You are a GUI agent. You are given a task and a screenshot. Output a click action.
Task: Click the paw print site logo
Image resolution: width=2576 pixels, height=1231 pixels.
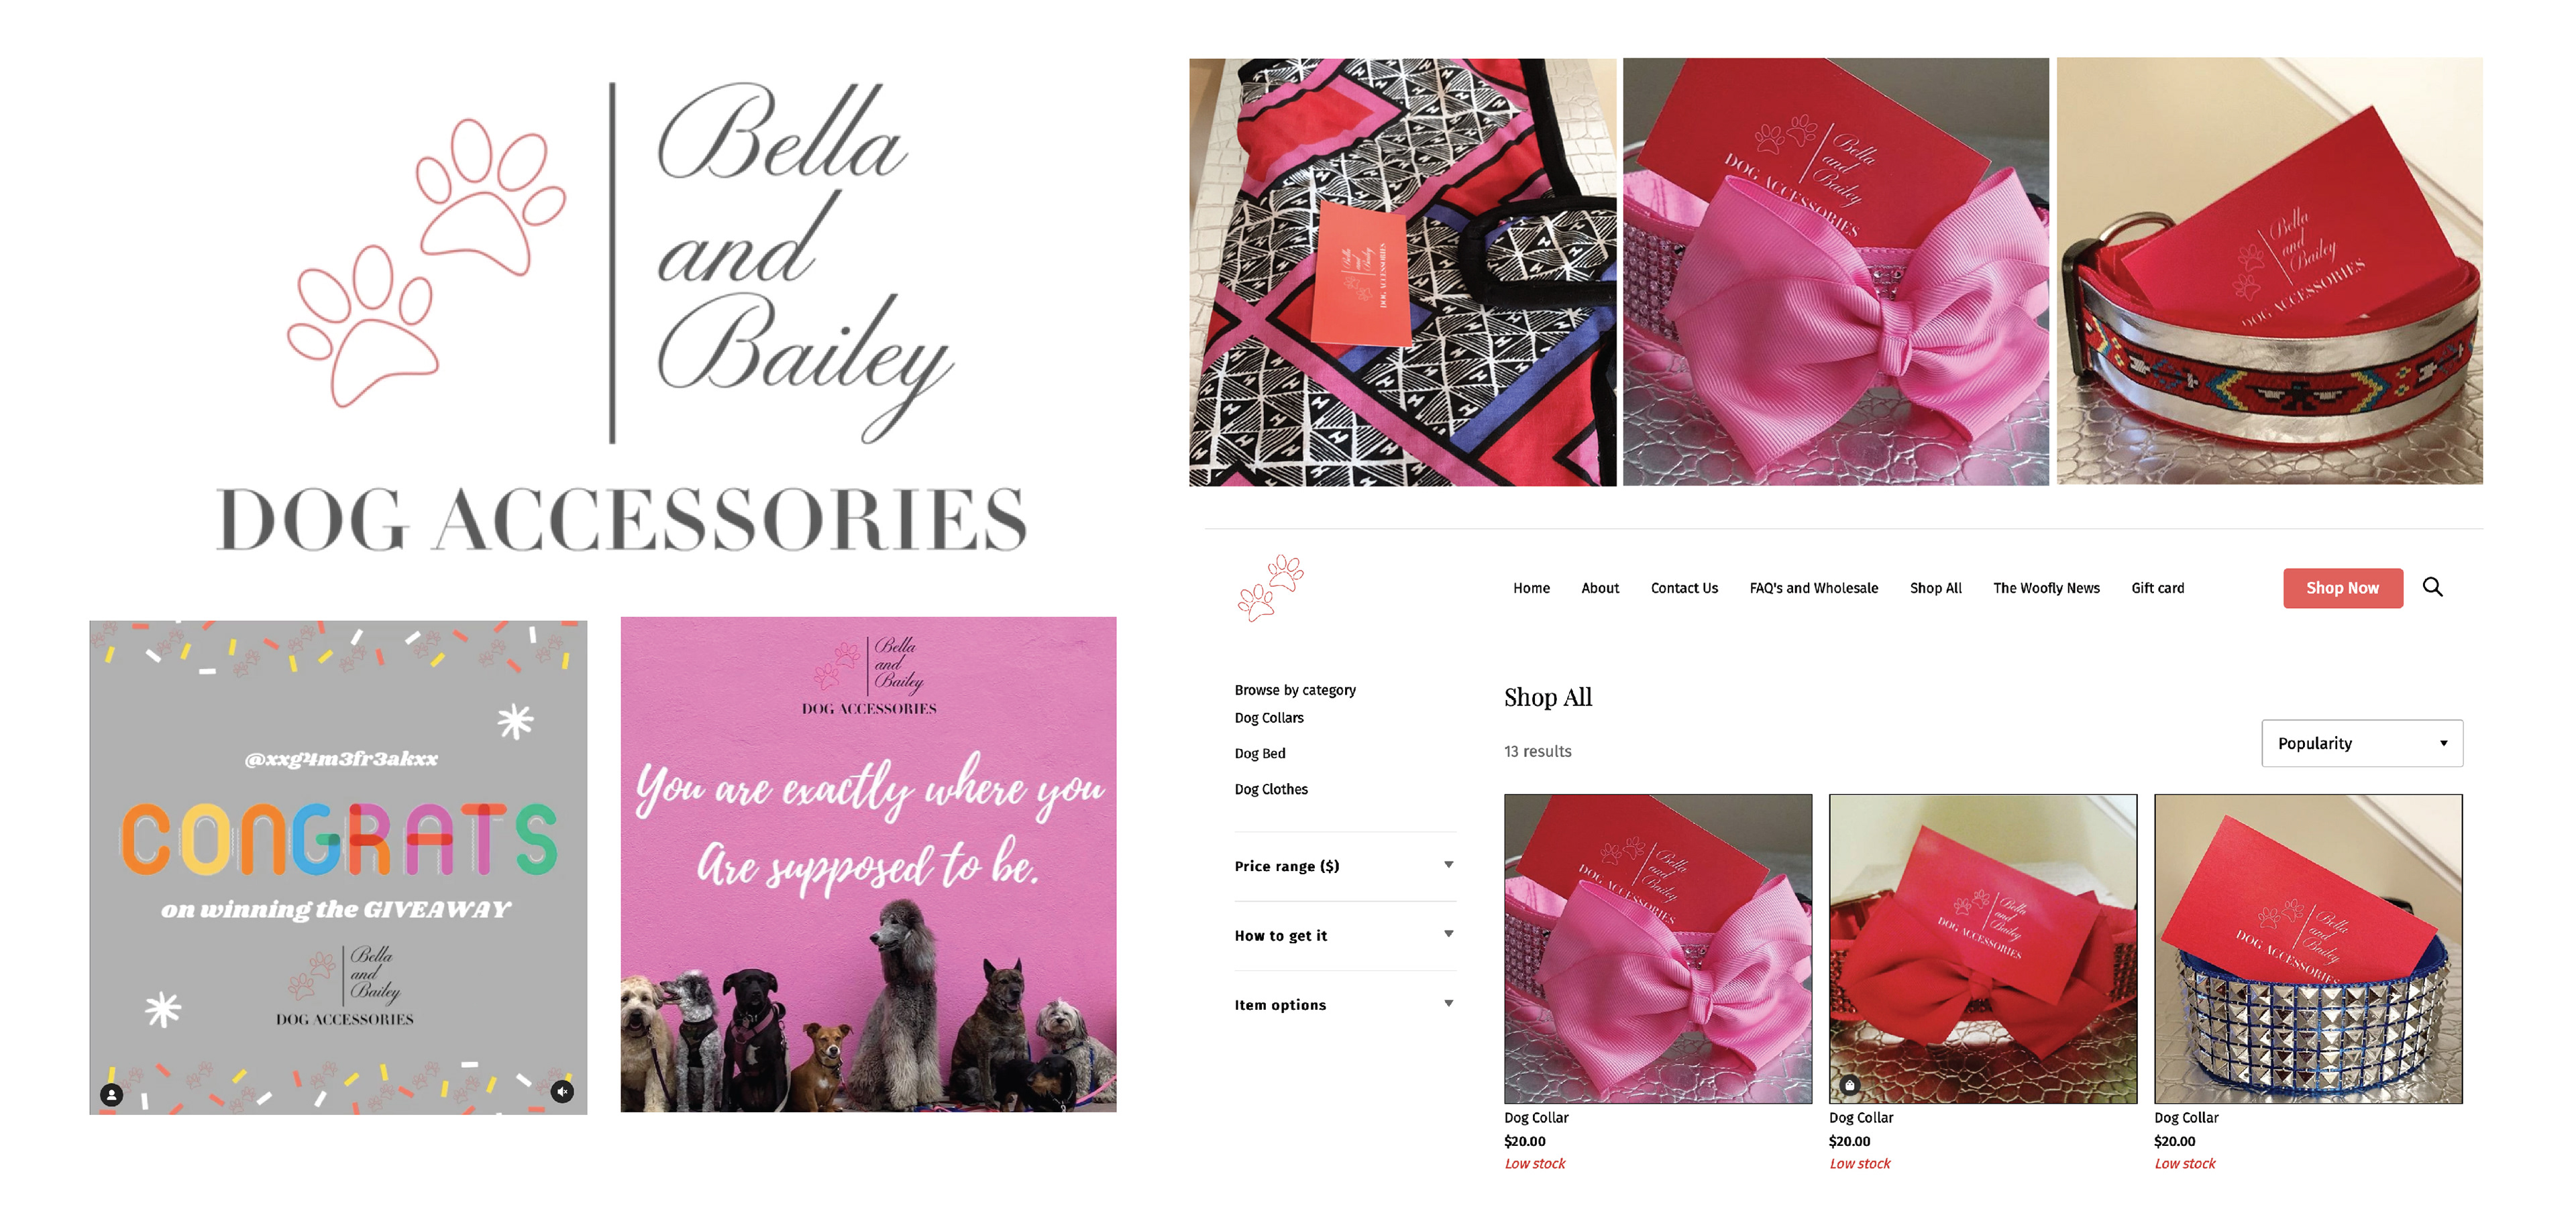tap(1270, 589)
